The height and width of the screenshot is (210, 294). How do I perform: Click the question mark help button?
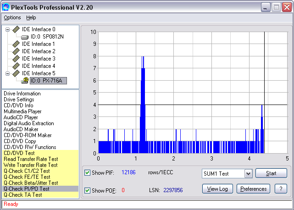click(281, 189)
